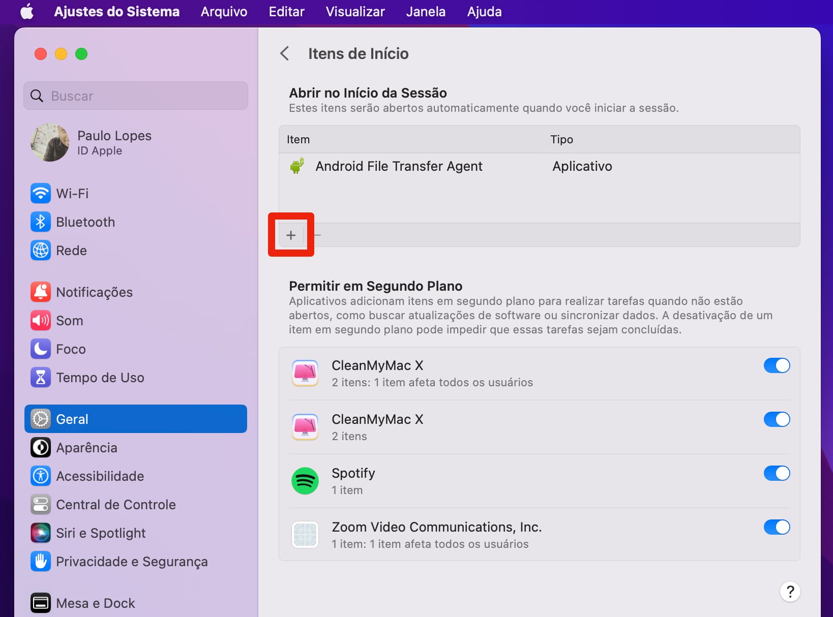The width and height of the screenshot is (833, 617).
Task: Open Tempo de Uso hourglass
Action: pyautogui.click(x=41, y=378)
